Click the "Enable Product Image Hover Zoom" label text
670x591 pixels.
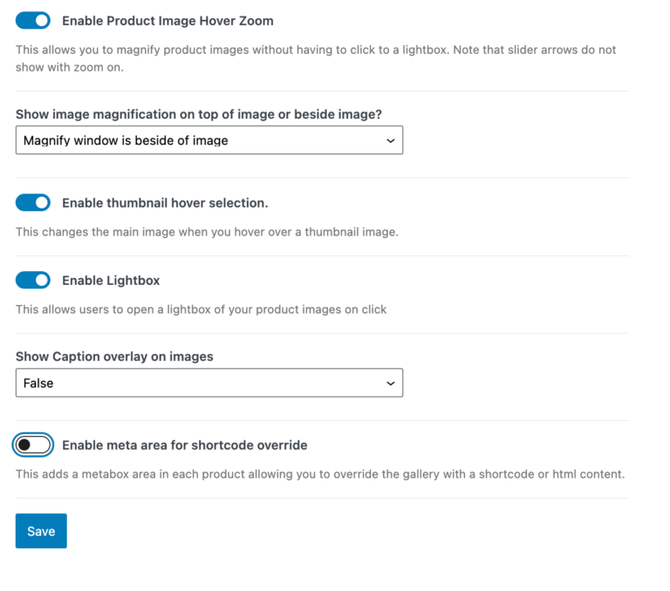click(167, 20)
